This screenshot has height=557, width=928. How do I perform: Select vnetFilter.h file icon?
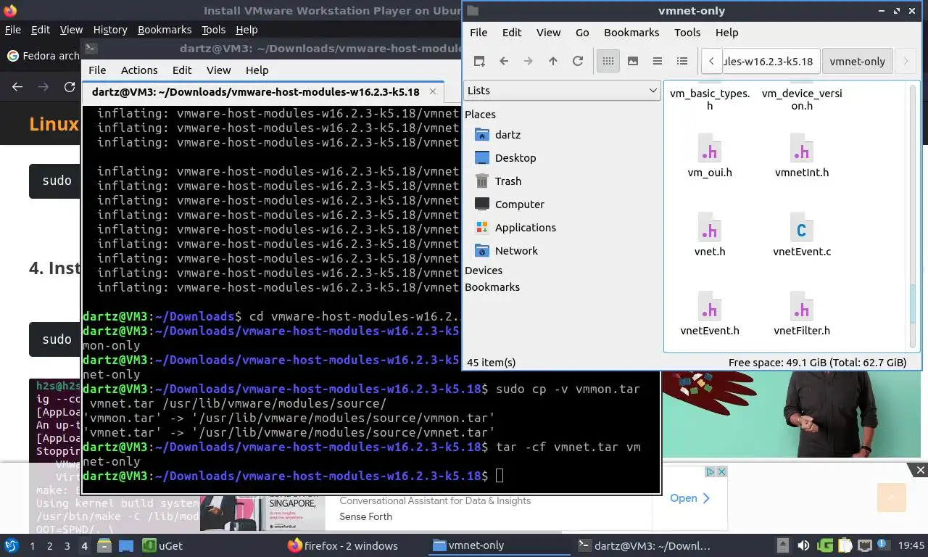click(x=801, y=305)
